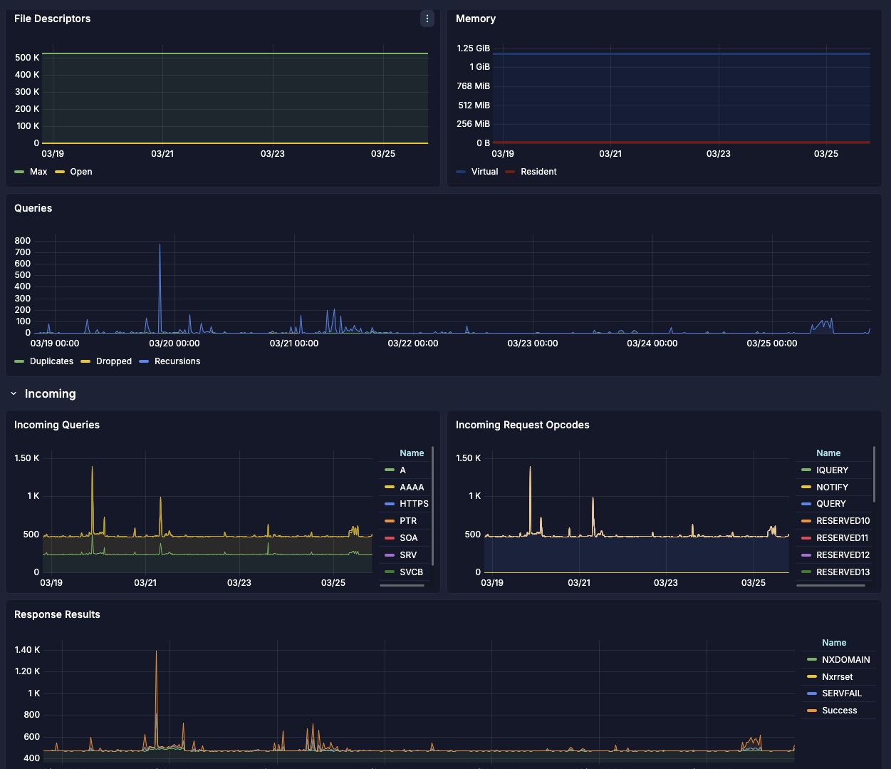Click the Incoming Request Opcodes panel title
891x769 pixels.
pos(523,425)
